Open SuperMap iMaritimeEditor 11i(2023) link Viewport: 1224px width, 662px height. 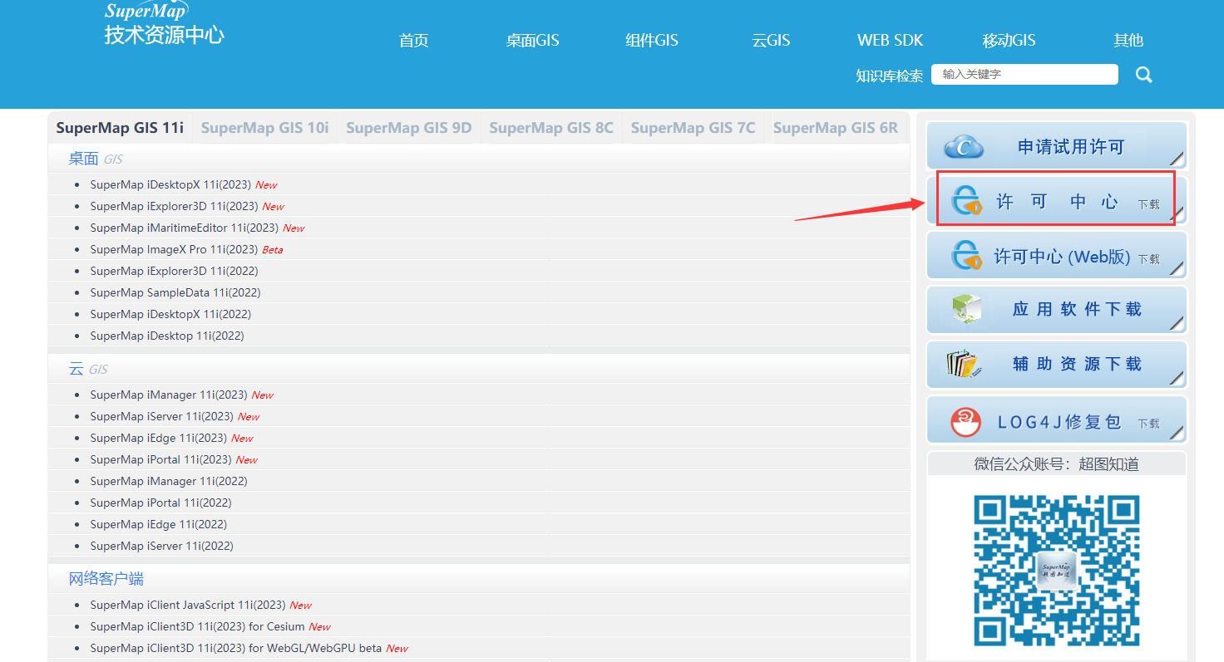[185, 228]
